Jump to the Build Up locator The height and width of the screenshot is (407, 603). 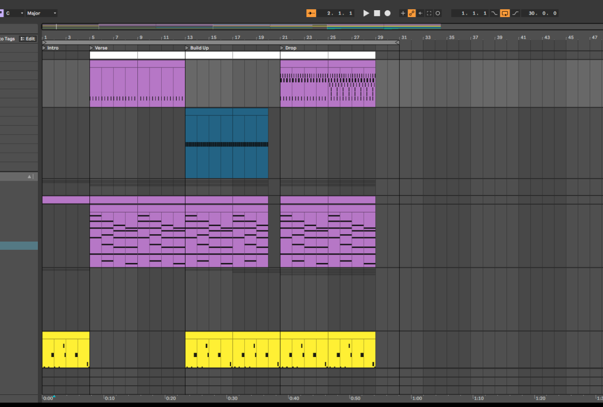pos(197,48)
